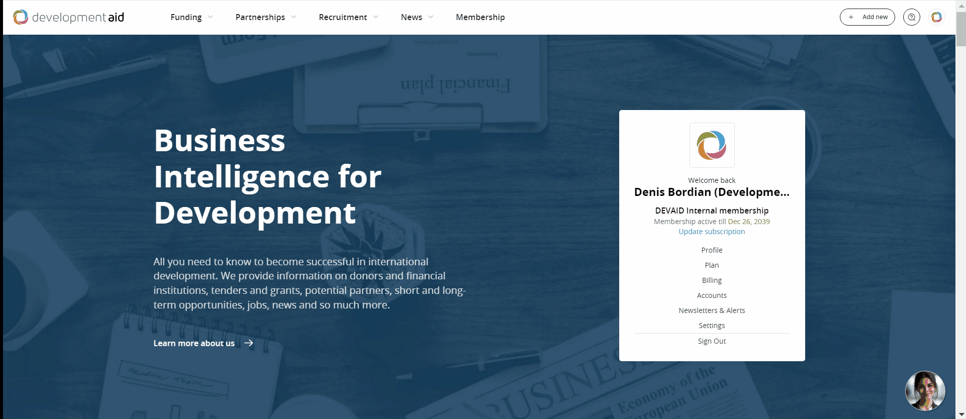Click the down arrow of page scrollbar
This screenshot has height=419, width=966.
pyautogui.click(x=961, y=414)
